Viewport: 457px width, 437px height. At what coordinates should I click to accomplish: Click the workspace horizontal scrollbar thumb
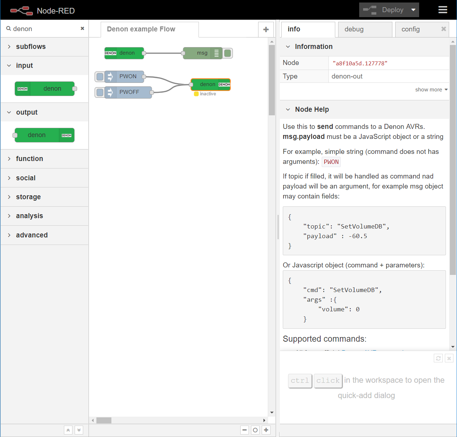[104, 420]
